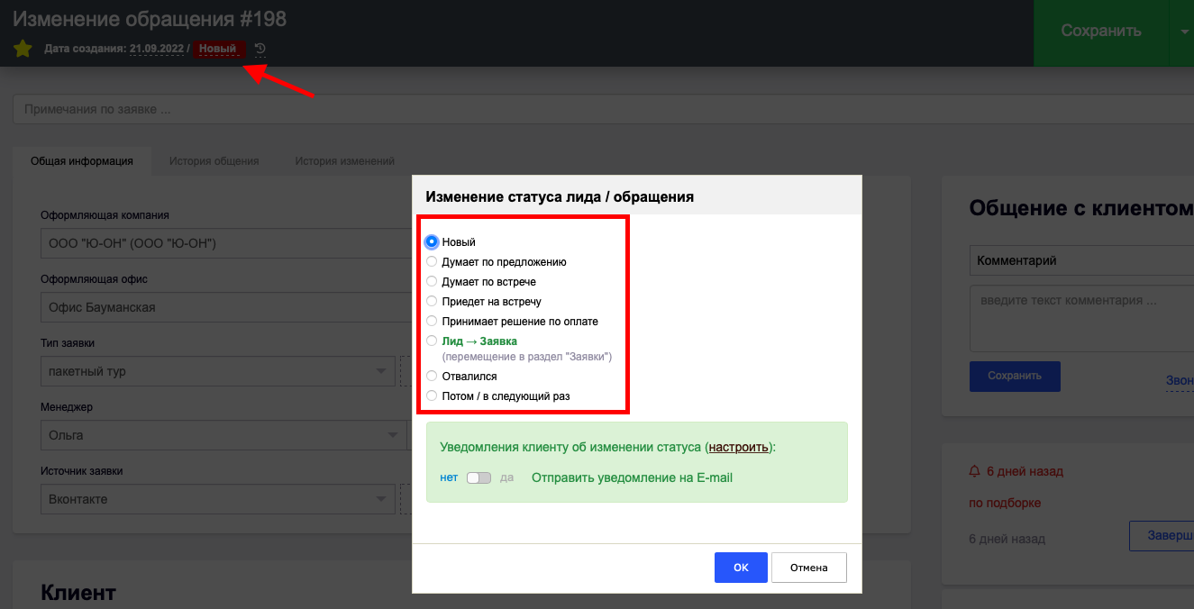Click the red Новый status badge

pos(218,49)
